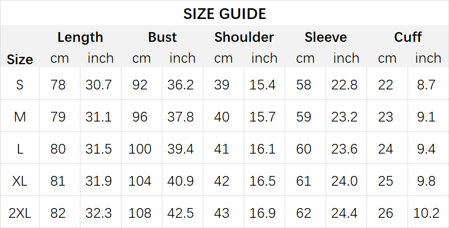Select the M size row label
Viewport: 449px width, 228px height.
click(x=20, y=117)
